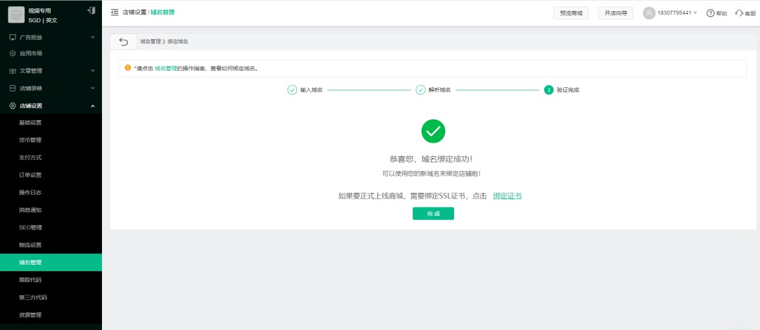Open help question mark icon

pos(711,13)
